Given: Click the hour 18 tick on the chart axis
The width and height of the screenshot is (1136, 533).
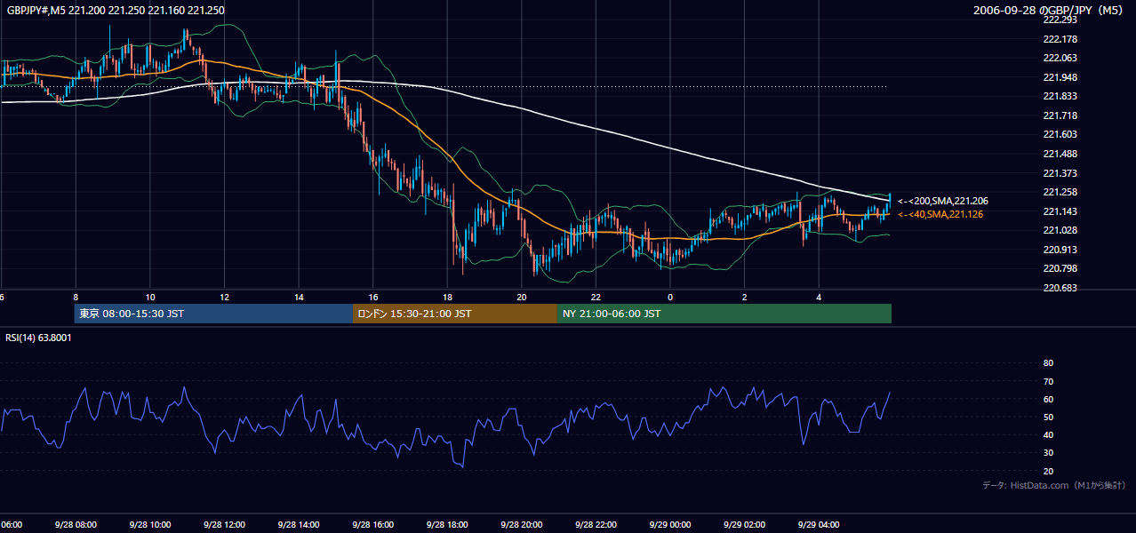Looking at the screenshot, I should pyautogui.click(x=447, y=298).
